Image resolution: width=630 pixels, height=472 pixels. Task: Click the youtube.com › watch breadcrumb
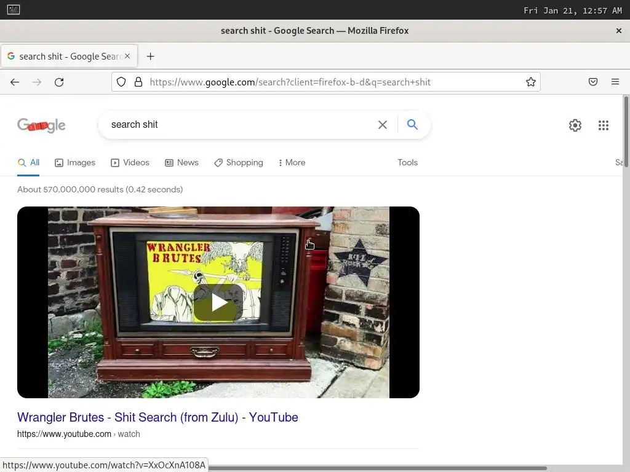click(x=78, y=434)
